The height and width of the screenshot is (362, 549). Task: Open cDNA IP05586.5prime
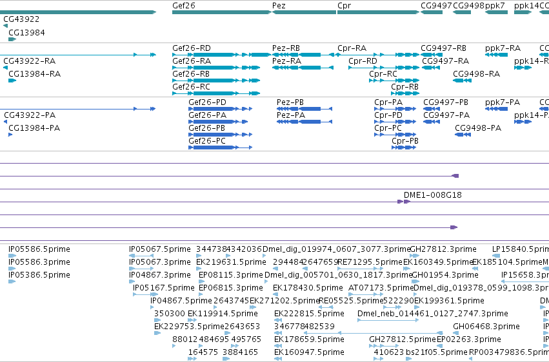point(39,249)
